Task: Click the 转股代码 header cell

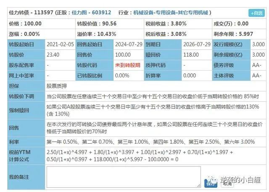Action: click(94, 65)
